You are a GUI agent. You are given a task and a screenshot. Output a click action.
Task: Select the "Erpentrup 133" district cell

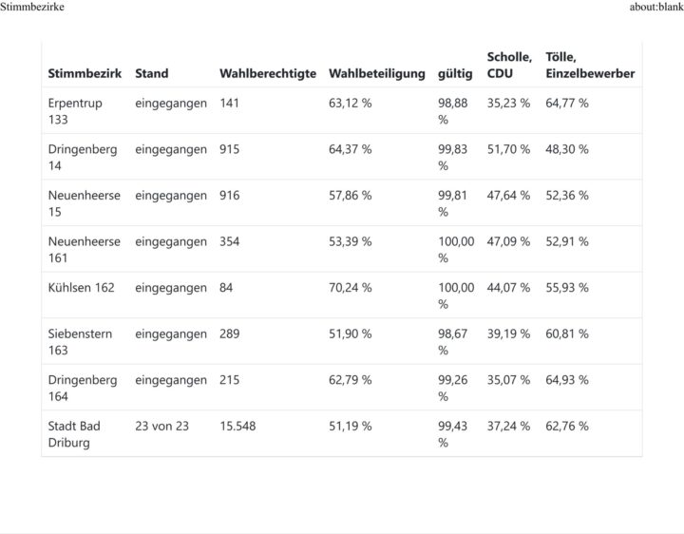tap(75, 111)
